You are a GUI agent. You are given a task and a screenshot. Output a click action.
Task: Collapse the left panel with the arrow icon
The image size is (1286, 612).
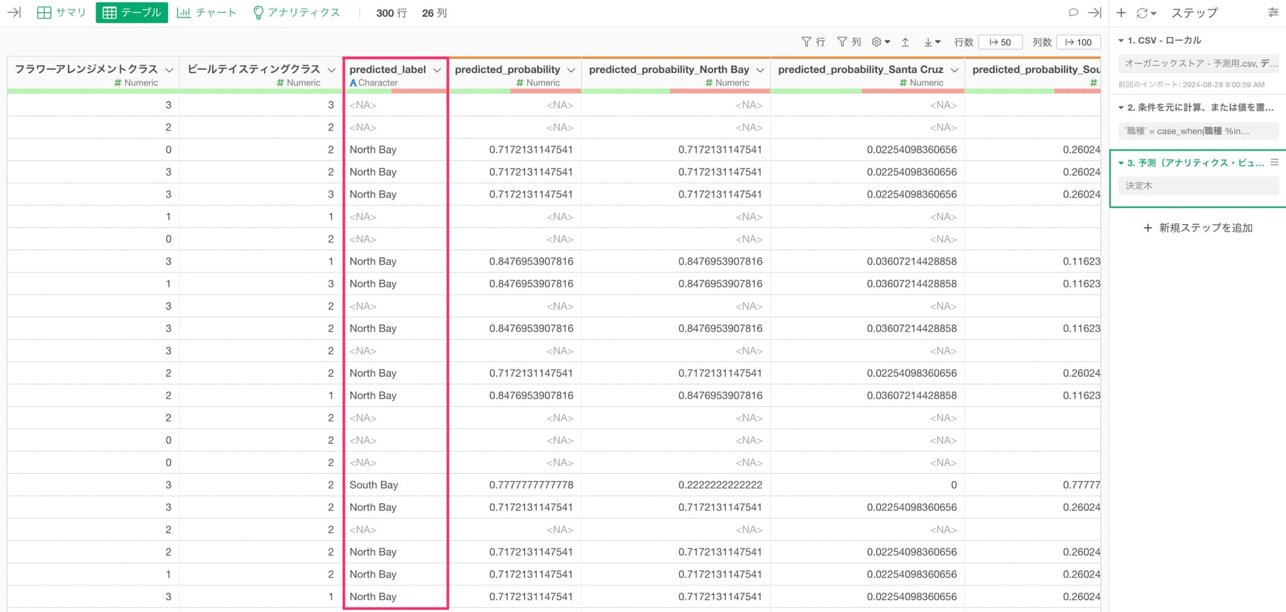(14, 12)
